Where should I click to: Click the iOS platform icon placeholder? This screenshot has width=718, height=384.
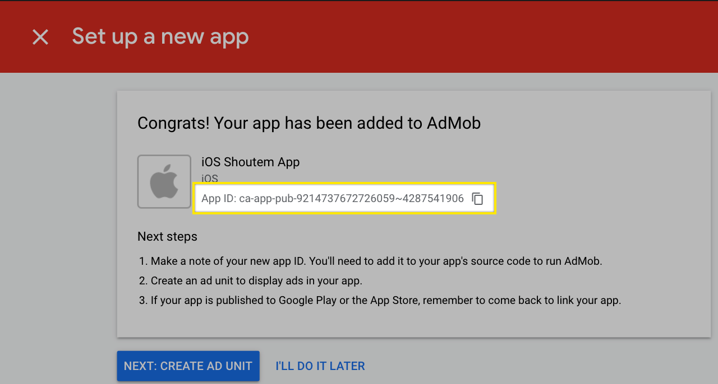click(164, 181)
